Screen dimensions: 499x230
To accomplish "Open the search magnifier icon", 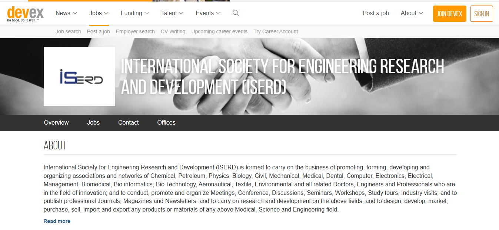I will pyautogui.click(x=236, y=13).
